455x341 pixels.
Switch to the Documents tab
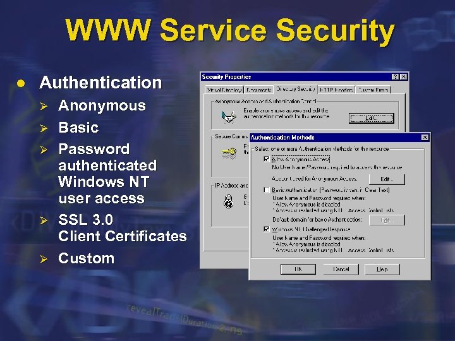pyautogui.click(x=259, y=90)
